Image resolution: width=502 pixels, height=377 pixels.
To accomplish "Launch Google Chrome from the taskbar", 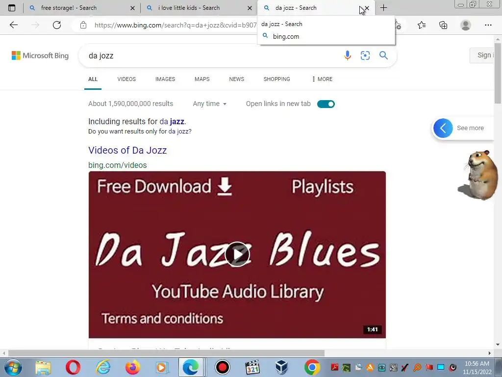I will (312, 367).
